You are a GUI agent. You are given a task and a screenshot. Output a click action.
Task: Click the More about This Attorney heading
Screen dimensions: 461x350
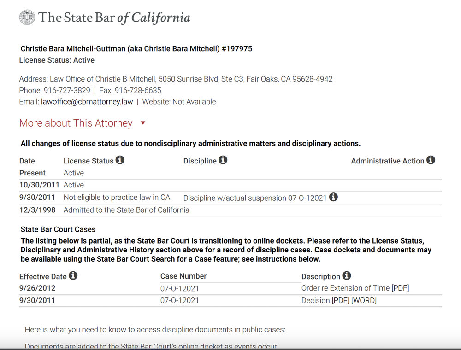pyautogui.click(x=76, y=123)
